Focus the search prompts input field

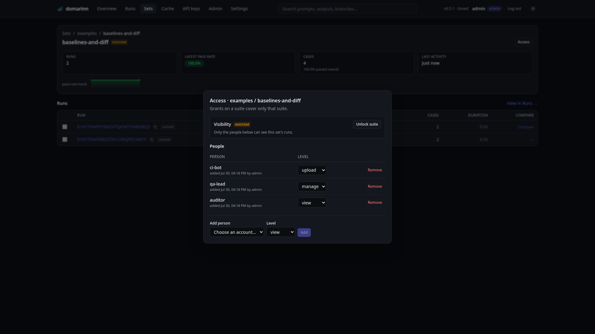pyautogui.click(x=347, y=9)
